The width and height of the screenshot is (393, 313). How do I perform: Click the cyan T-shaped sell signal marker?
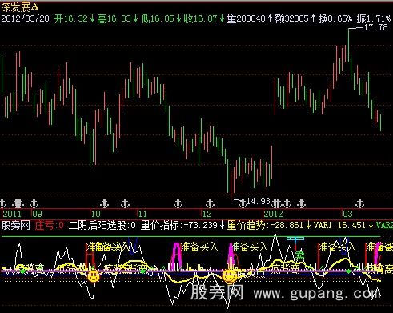[x=295, y=242]
